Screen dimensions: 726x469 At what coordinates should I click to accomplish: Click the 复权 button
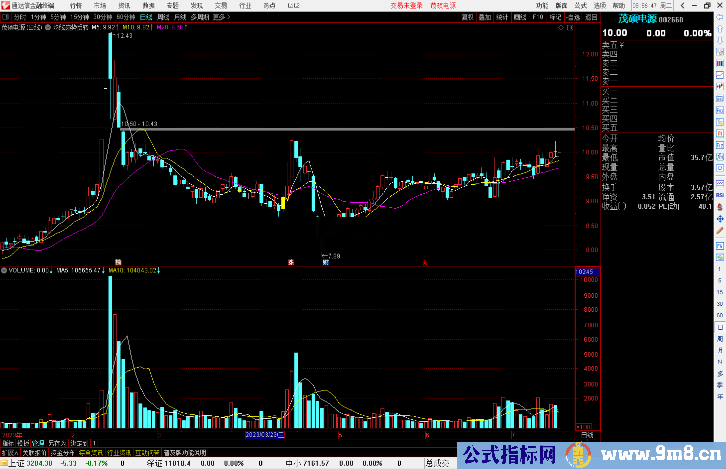467,17
